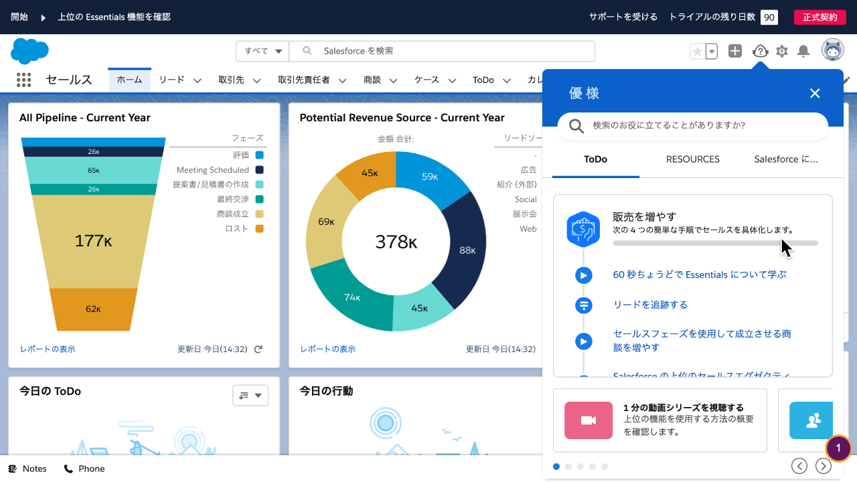Open the App Launcher grid icon
The width and height of the screenshot is (857, 482).
pyautogui.click(x=23, y=80)
